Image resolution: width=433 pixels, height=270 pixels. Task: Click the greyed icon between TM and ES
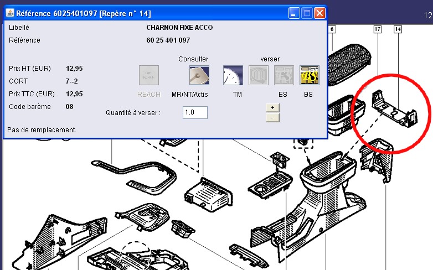click(259, 75)
